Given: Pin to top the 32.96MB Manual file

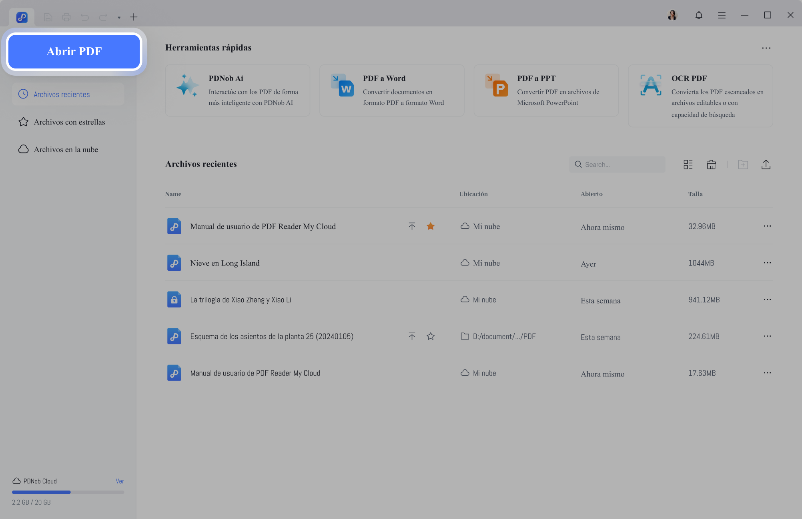Looking at the screenshot, I should [412, 226].
